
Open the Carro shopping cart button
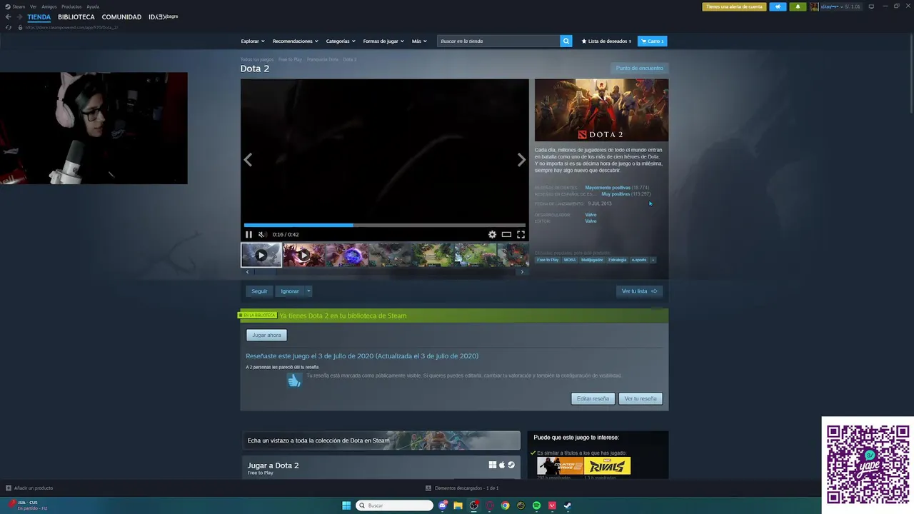click(x=652, y=41)
